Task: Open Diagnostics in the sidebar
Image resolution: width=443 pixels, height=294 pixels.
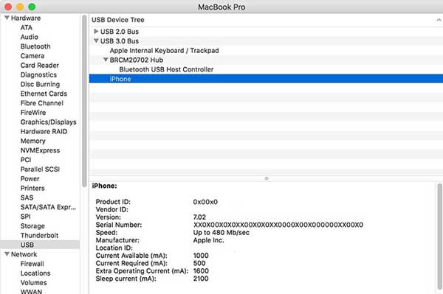Action: coord(38,74)
